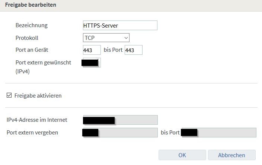This screenshot has height=165, width=262.
Task: Click the Freigabe bearbeiten dialog title
Action: (31, 5)
